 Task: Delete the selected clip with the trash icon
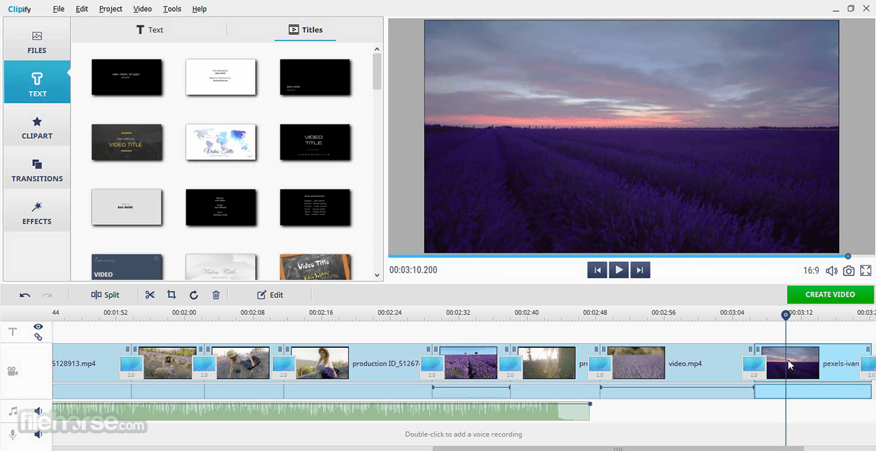click(x=216, y=295)
